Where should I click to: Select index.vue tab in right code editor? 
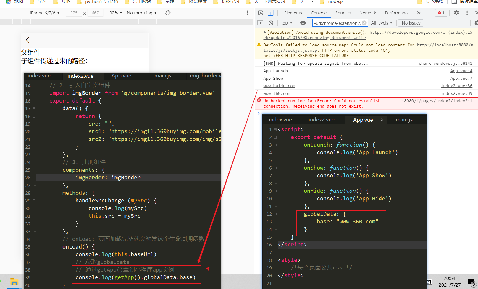click(x=280, y=120)
